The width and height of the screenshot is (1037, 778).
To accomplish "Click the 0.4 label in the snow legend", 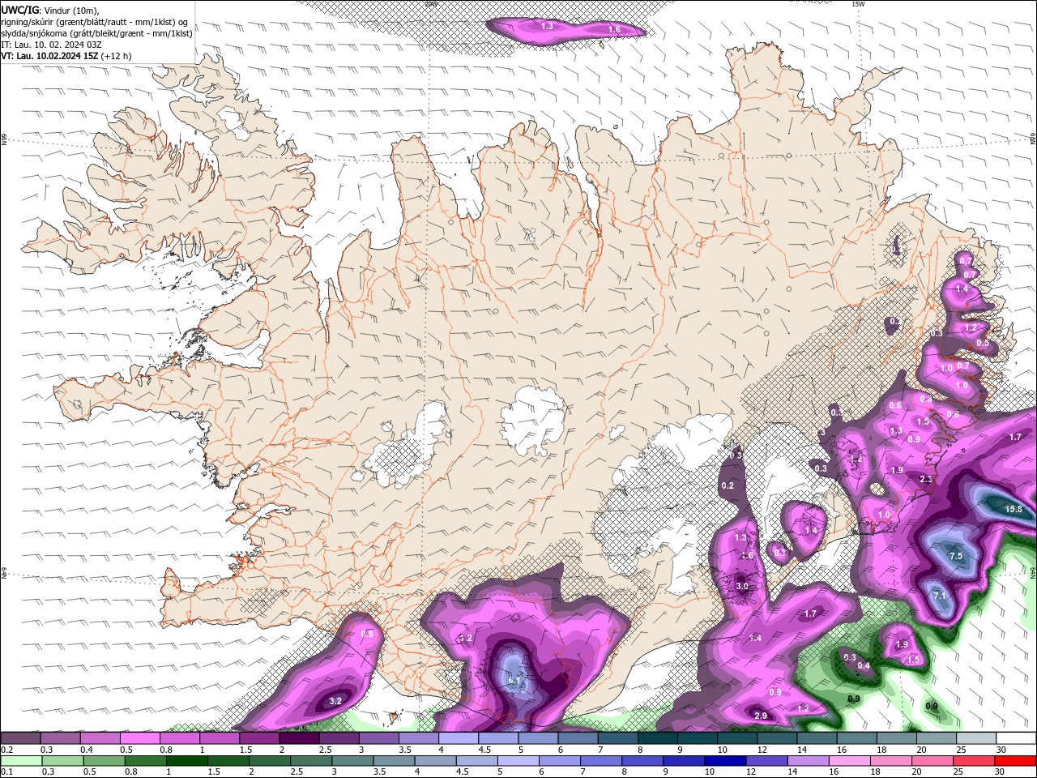I will (87, 750).
